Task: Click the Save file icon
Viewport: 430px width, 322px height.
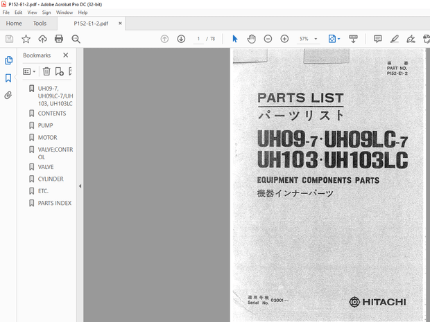Action: pos(9,39)
